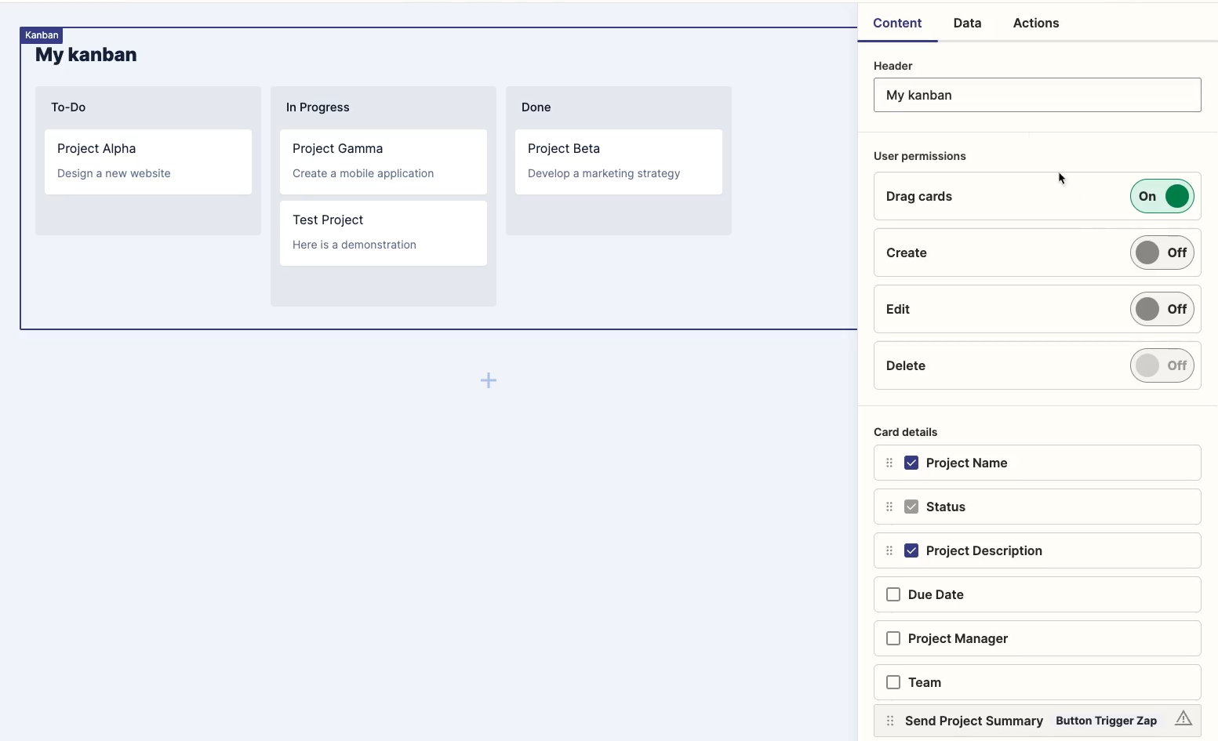Click the Header input field

pyautogui.click(x=1037, y=95)
